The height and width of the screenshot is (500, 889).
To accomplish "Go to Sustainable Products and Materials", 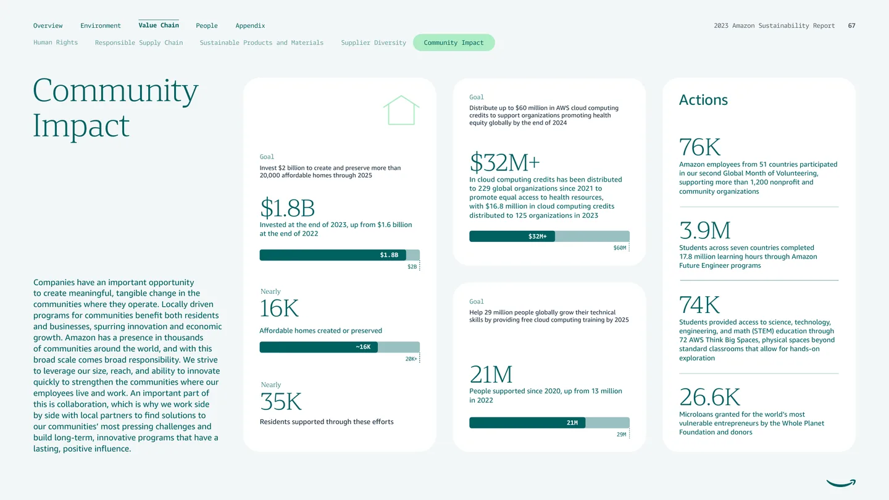I will coord(262,43).
